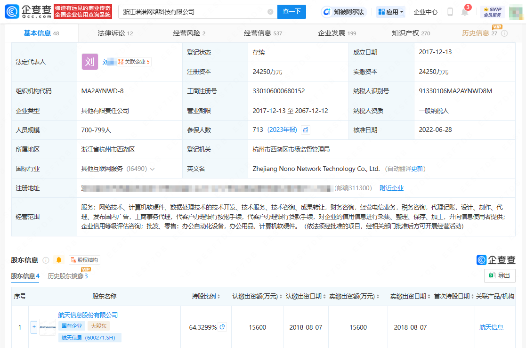Open the (2023年报) link
Screen dimensions: 526x348
(282, 130)
